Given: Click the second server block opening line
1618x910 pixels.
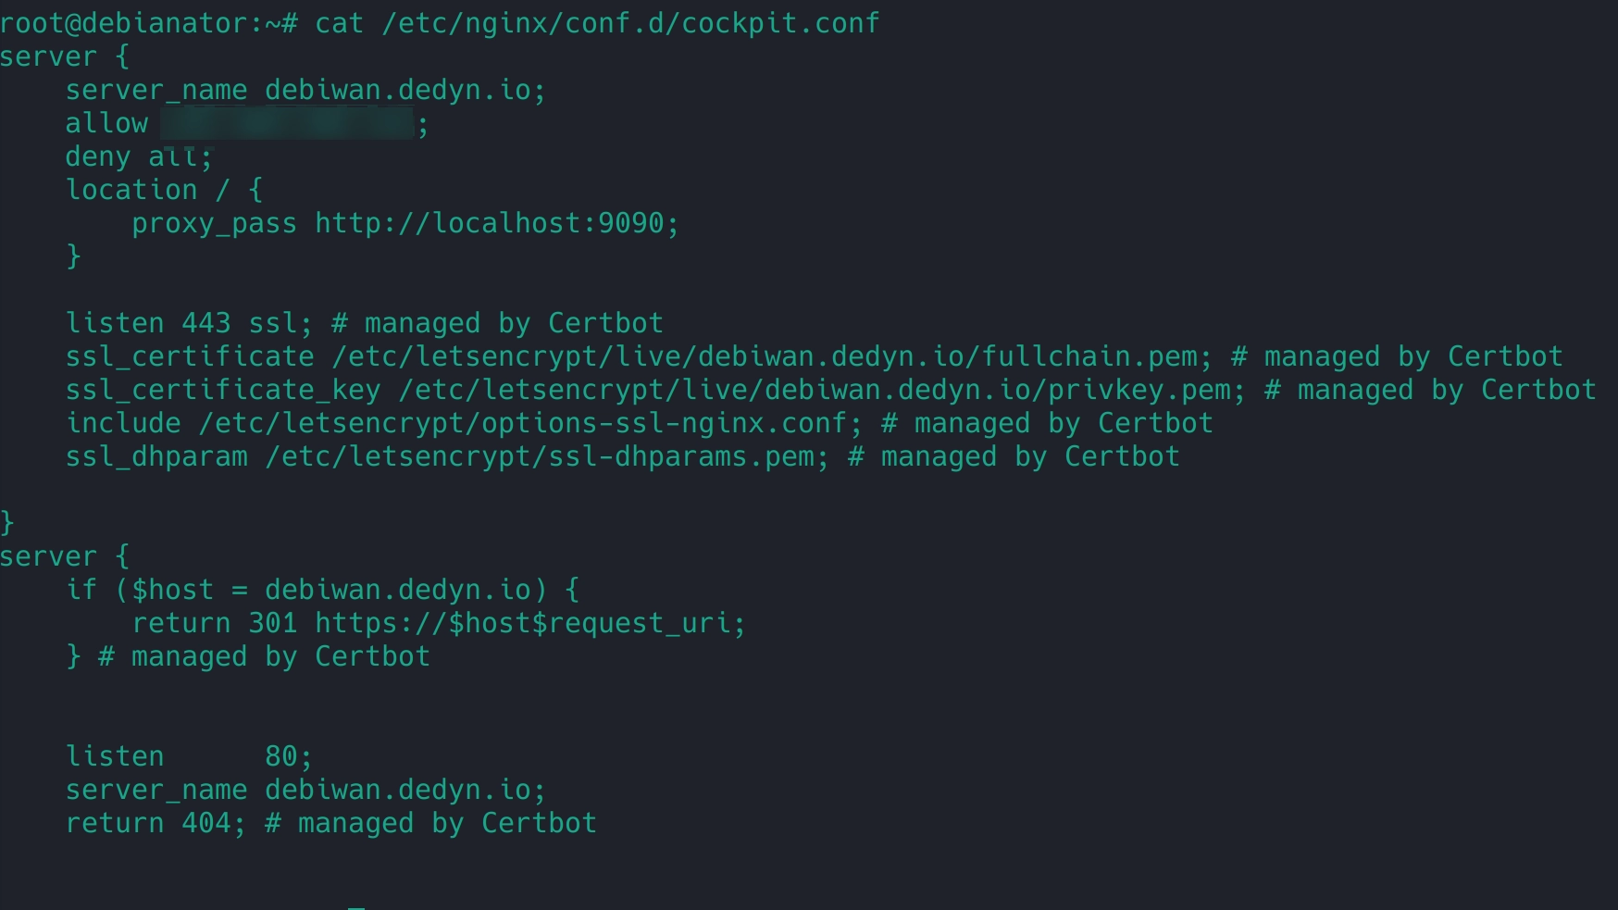Looking at the screenshot, I should coord(65,557).
